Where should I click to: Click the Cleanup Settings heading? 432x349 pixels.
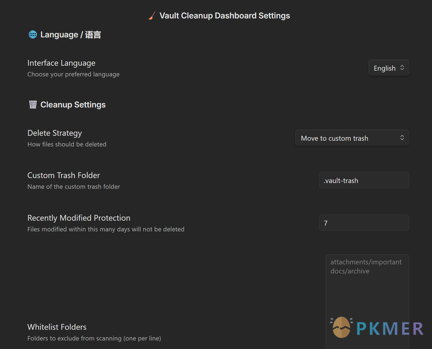tap(73, 105)
